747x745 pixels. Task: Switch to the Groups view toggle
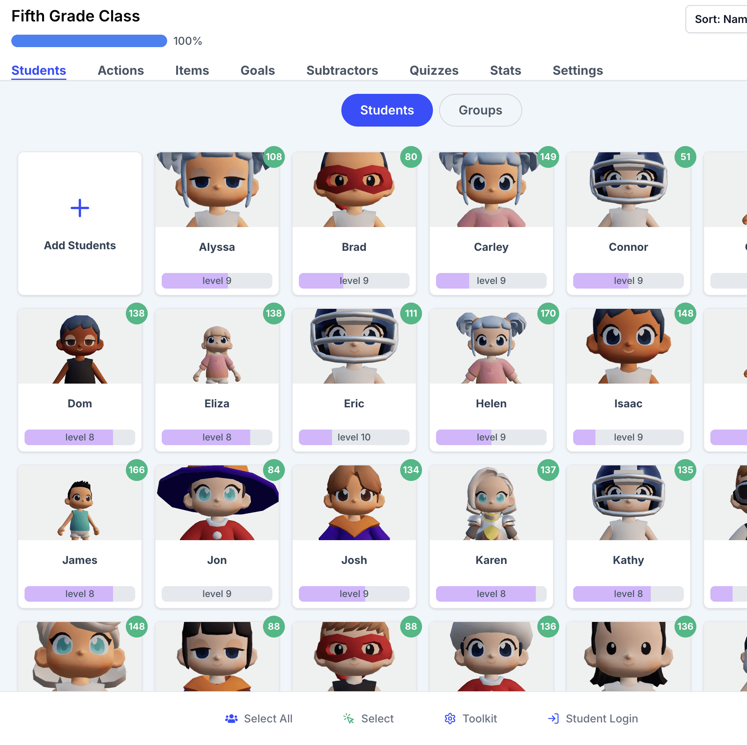pos(480,110)
